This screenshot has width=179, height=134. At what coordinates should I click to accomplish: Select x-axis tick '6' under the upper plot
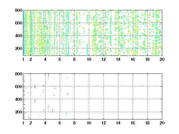coord(60,59)
